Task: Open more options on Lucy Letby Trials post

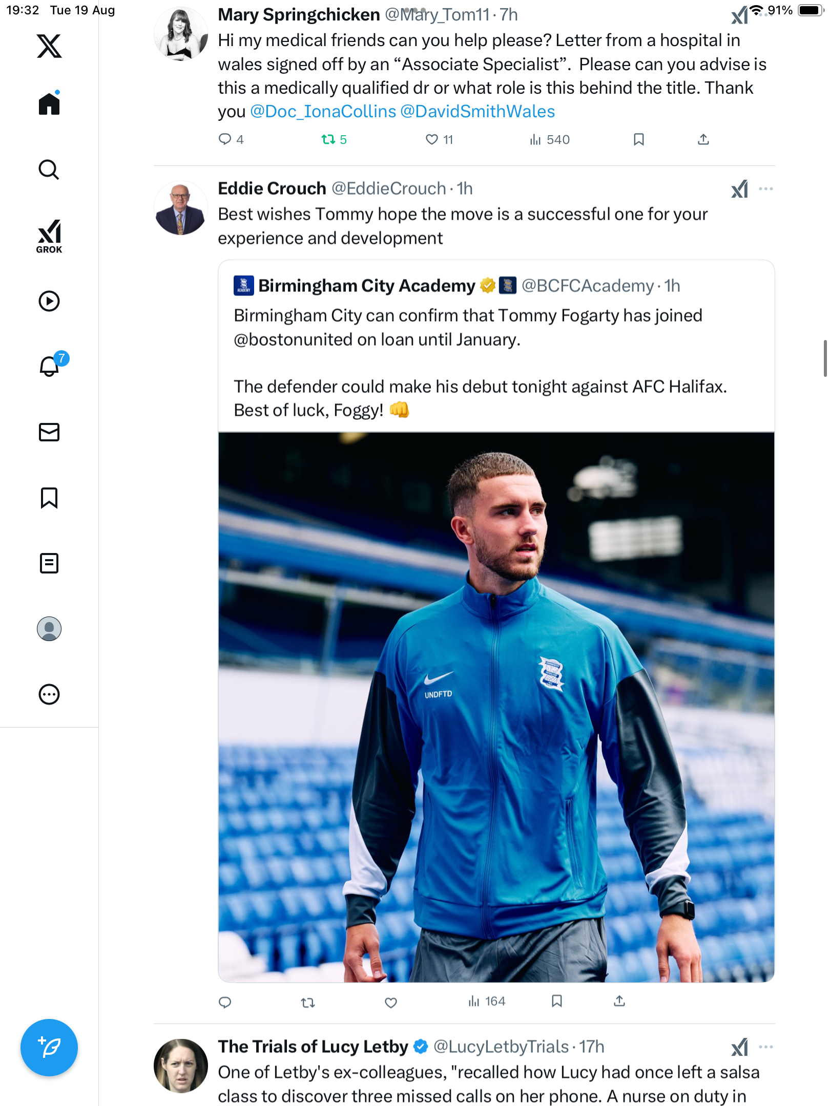Action: [765, 1047]
